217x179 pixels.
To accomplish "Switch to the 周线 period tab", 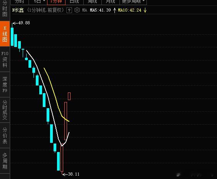I will (93, 2).
